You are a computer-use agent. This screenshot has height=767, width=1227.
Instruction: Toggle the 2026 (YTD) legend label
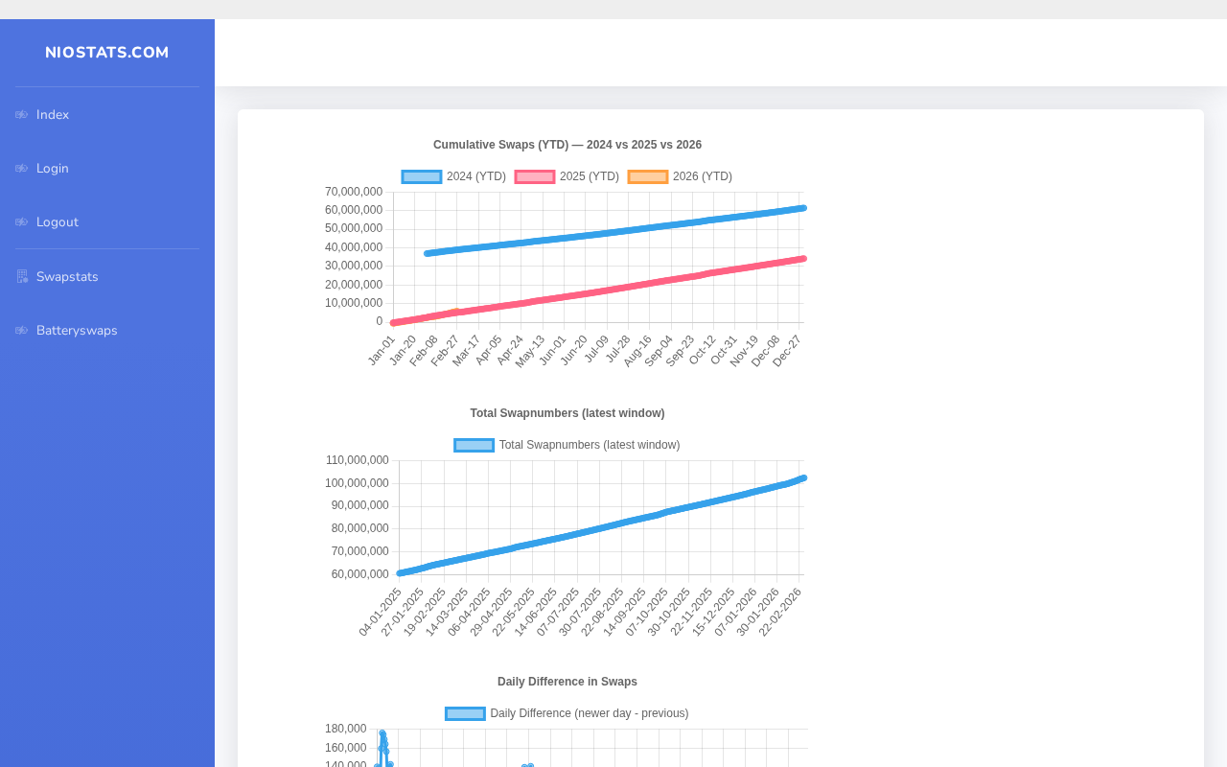(702, 176)
